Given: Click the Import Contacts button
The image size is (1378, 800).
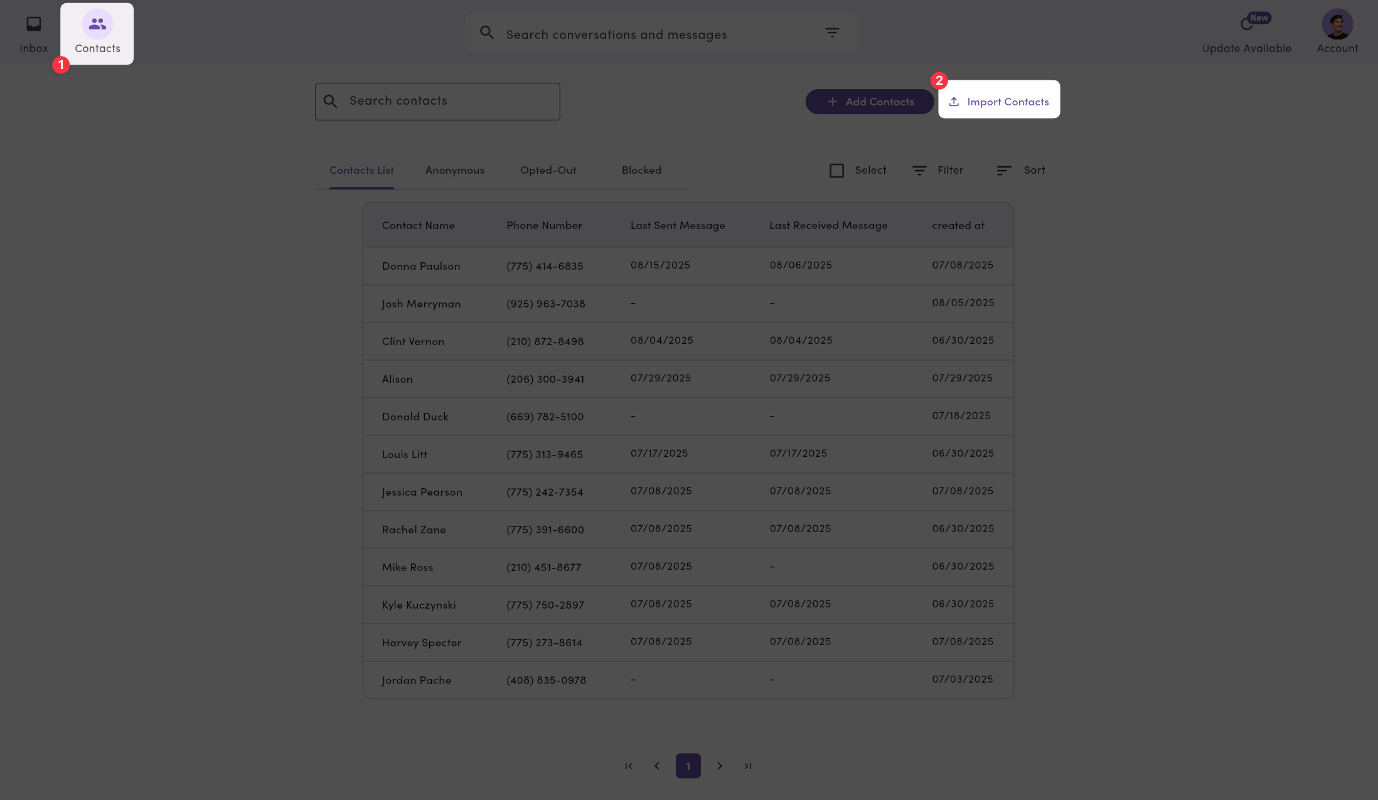Looking at the screenshot, I should (x=999, y=102).
